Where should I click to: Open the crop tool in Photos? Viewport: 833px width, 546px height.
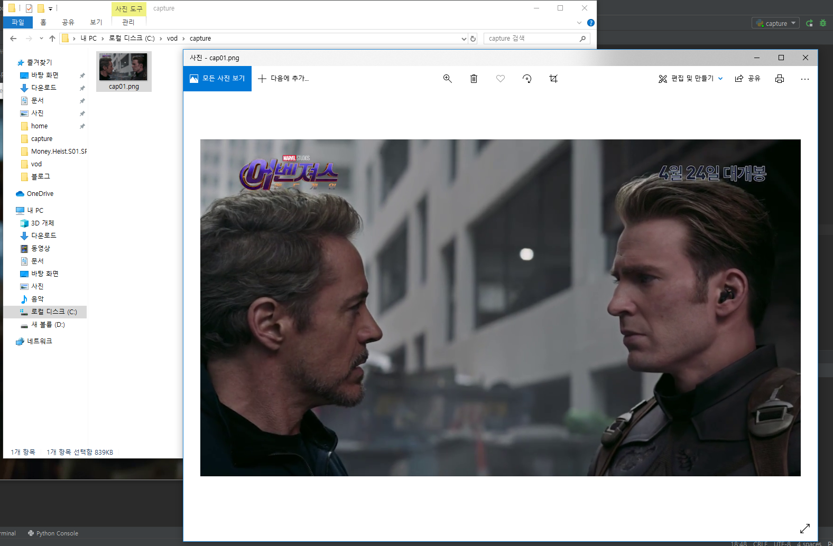tap(553, 79)
